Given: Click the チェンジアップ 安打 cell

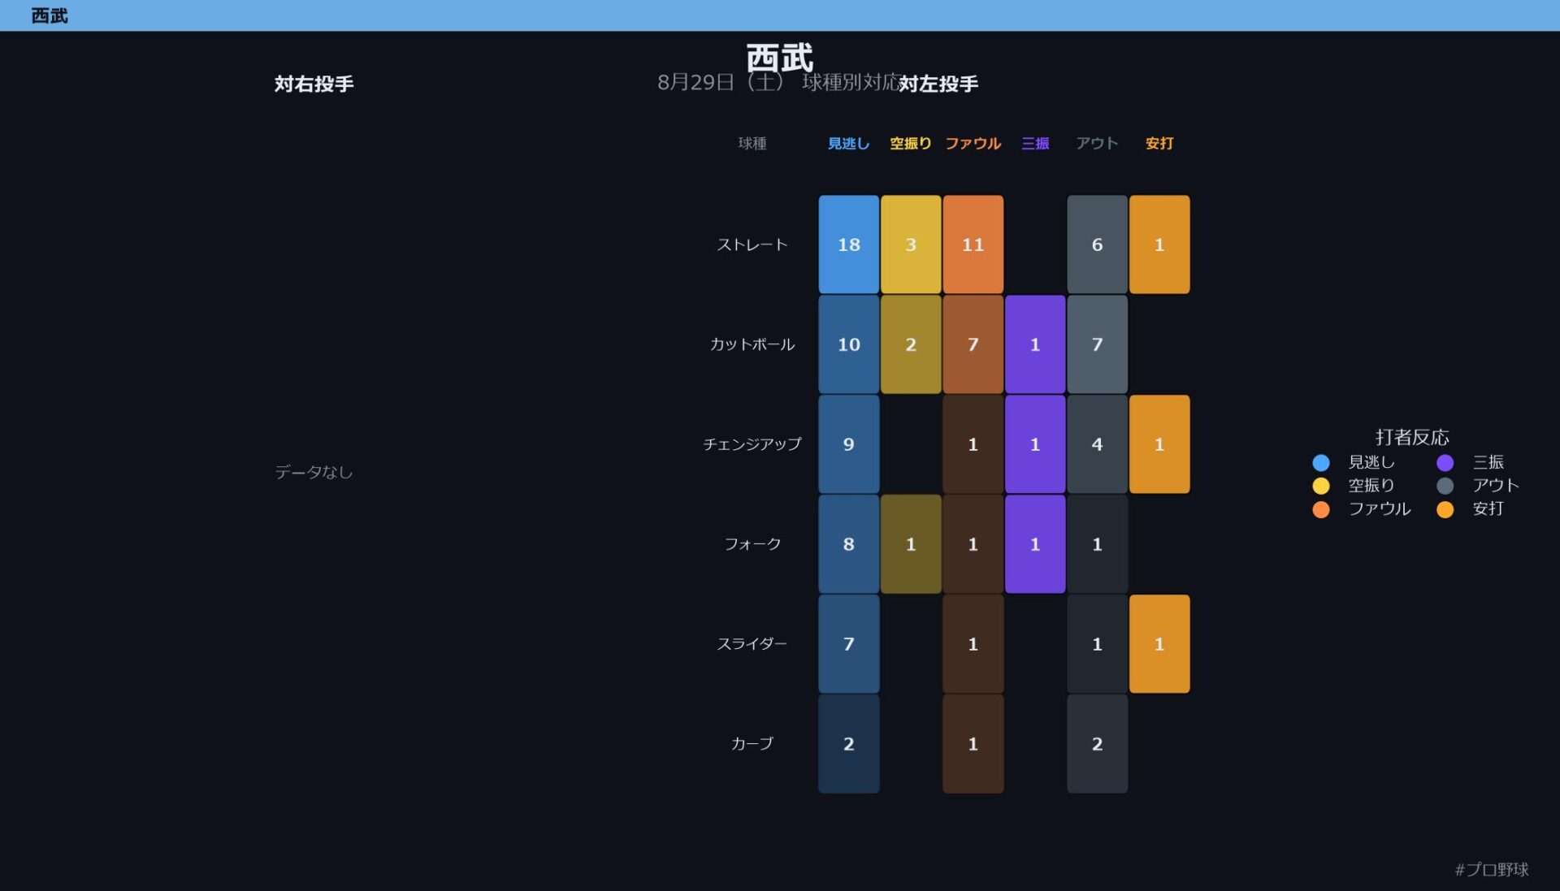Looking at the screenshot, I should tap(1159, 444).
